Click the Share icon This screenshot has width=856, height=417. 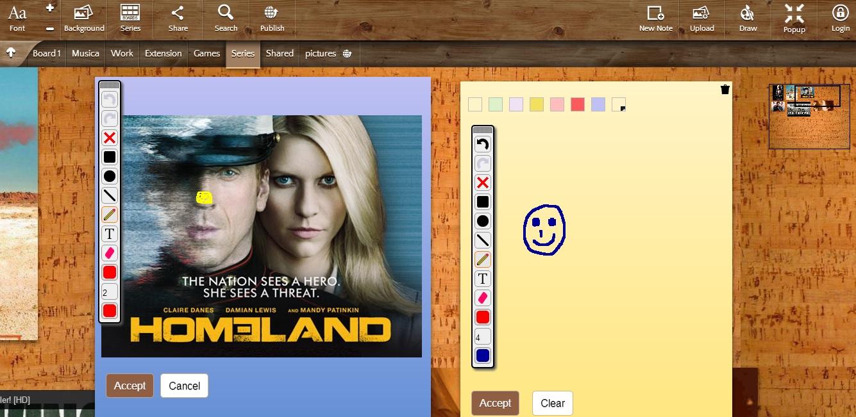[x=178, y=19]
